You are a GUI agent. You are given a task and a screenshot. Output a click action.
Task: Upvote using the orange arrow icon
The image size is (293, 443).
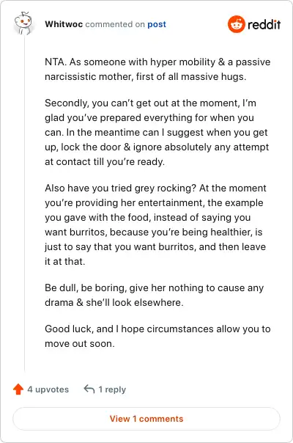pyautogui.click(x=18, y=389)
